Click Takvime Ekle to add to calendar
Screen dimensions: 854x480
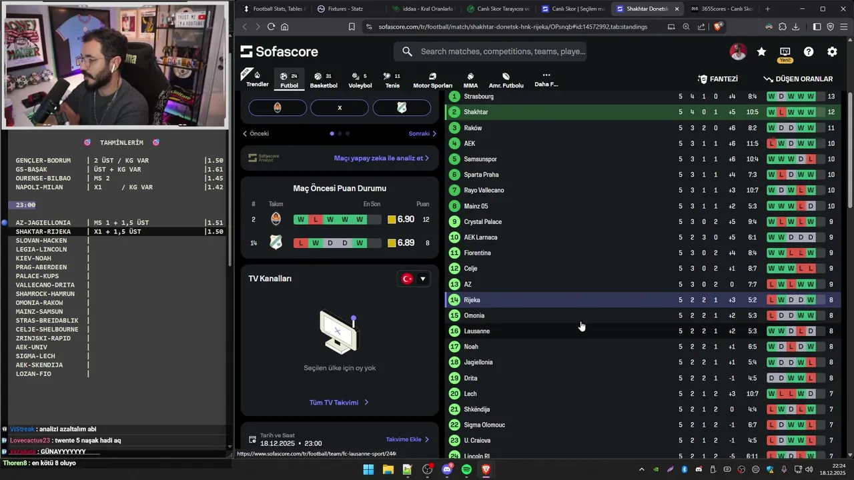[x=407, y=439]
